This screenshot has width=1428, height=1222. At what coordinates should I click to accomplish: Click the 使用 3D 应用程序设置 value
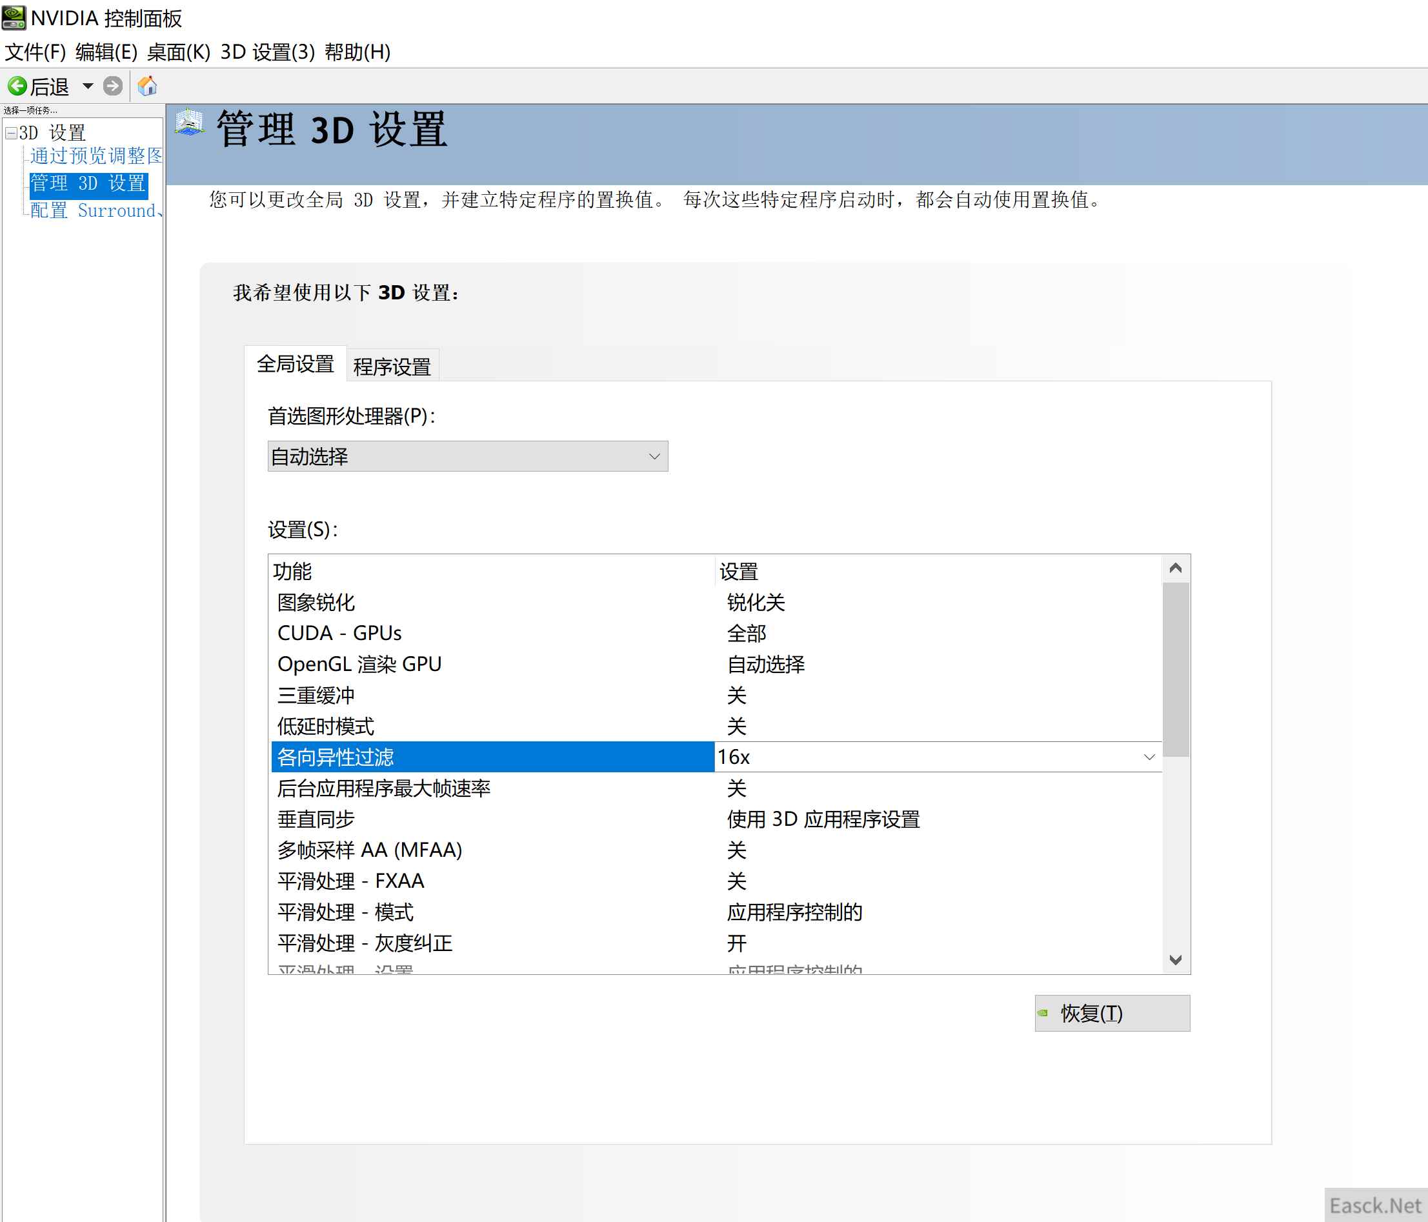pyautogui.click(x=823, y=819)
